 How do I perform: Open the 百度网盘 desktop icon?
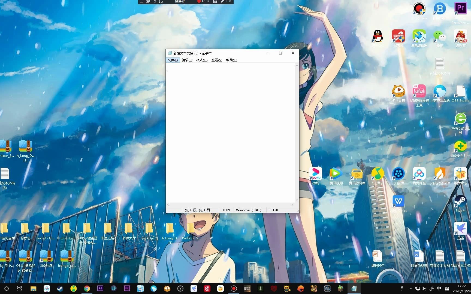pyautogui.click(x=419, y=176)
